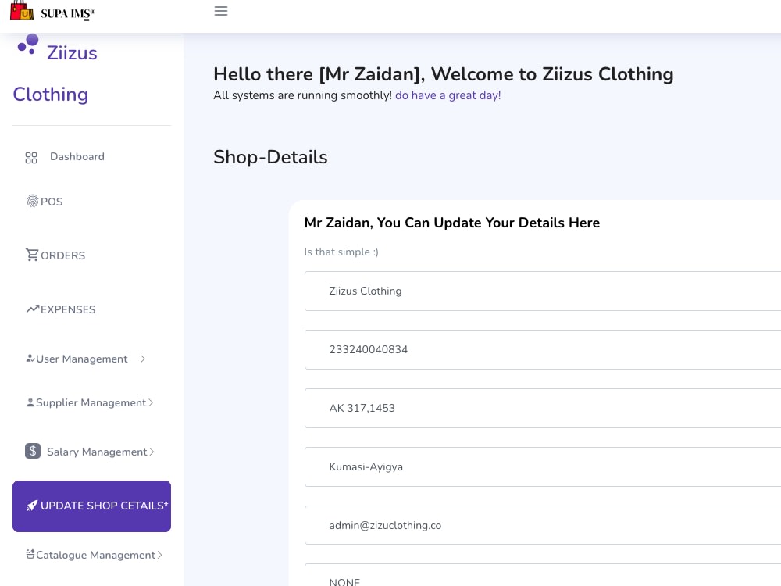
Task: Click the Ziizus purple dots logo
Action: click(x=28, y=44)
